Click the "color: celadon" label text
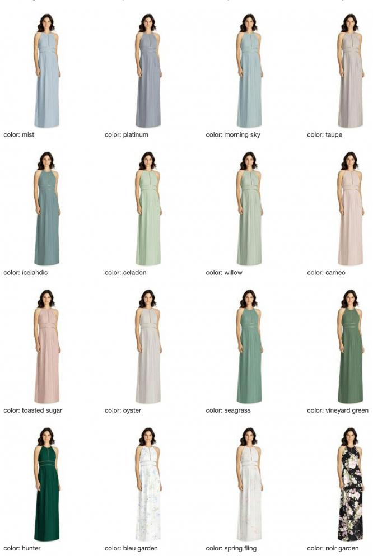This screenshot has width=373, height=560. (125, 273)
